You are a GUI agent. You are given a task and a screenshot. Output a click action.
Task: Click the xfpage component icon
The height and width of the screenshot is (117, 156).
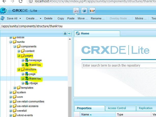point(26,83)
